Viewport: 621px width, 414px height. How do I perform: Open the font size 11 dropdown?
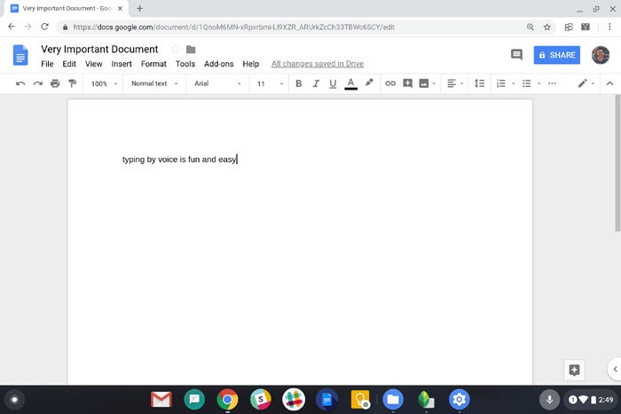(x=270, y=83)
